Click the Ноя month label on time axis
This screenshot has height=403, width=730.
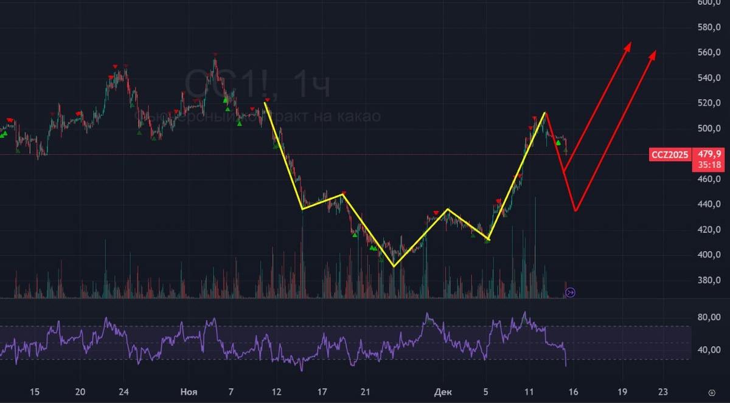(x=188, y=391)
